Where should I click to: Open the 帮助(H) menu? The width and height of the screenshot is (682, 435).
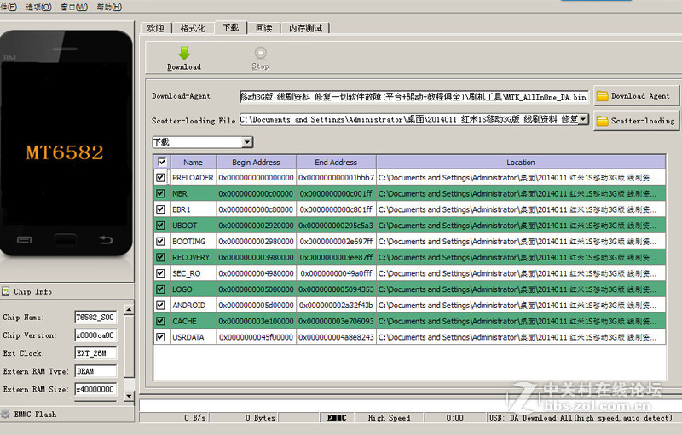[x=109, y=7]
